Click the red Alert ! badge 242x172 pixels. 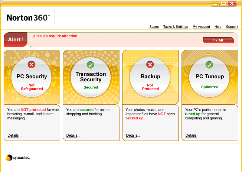pyautogui.click(x=16, y=40)
